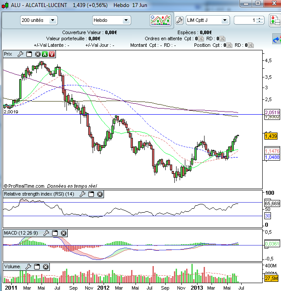Decrease the quantity stepper value

pos(260,22)
